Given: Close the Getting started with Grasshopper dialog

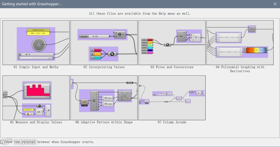Looking at the screenshot, I should pyautogui.click(x=275, y=4).
